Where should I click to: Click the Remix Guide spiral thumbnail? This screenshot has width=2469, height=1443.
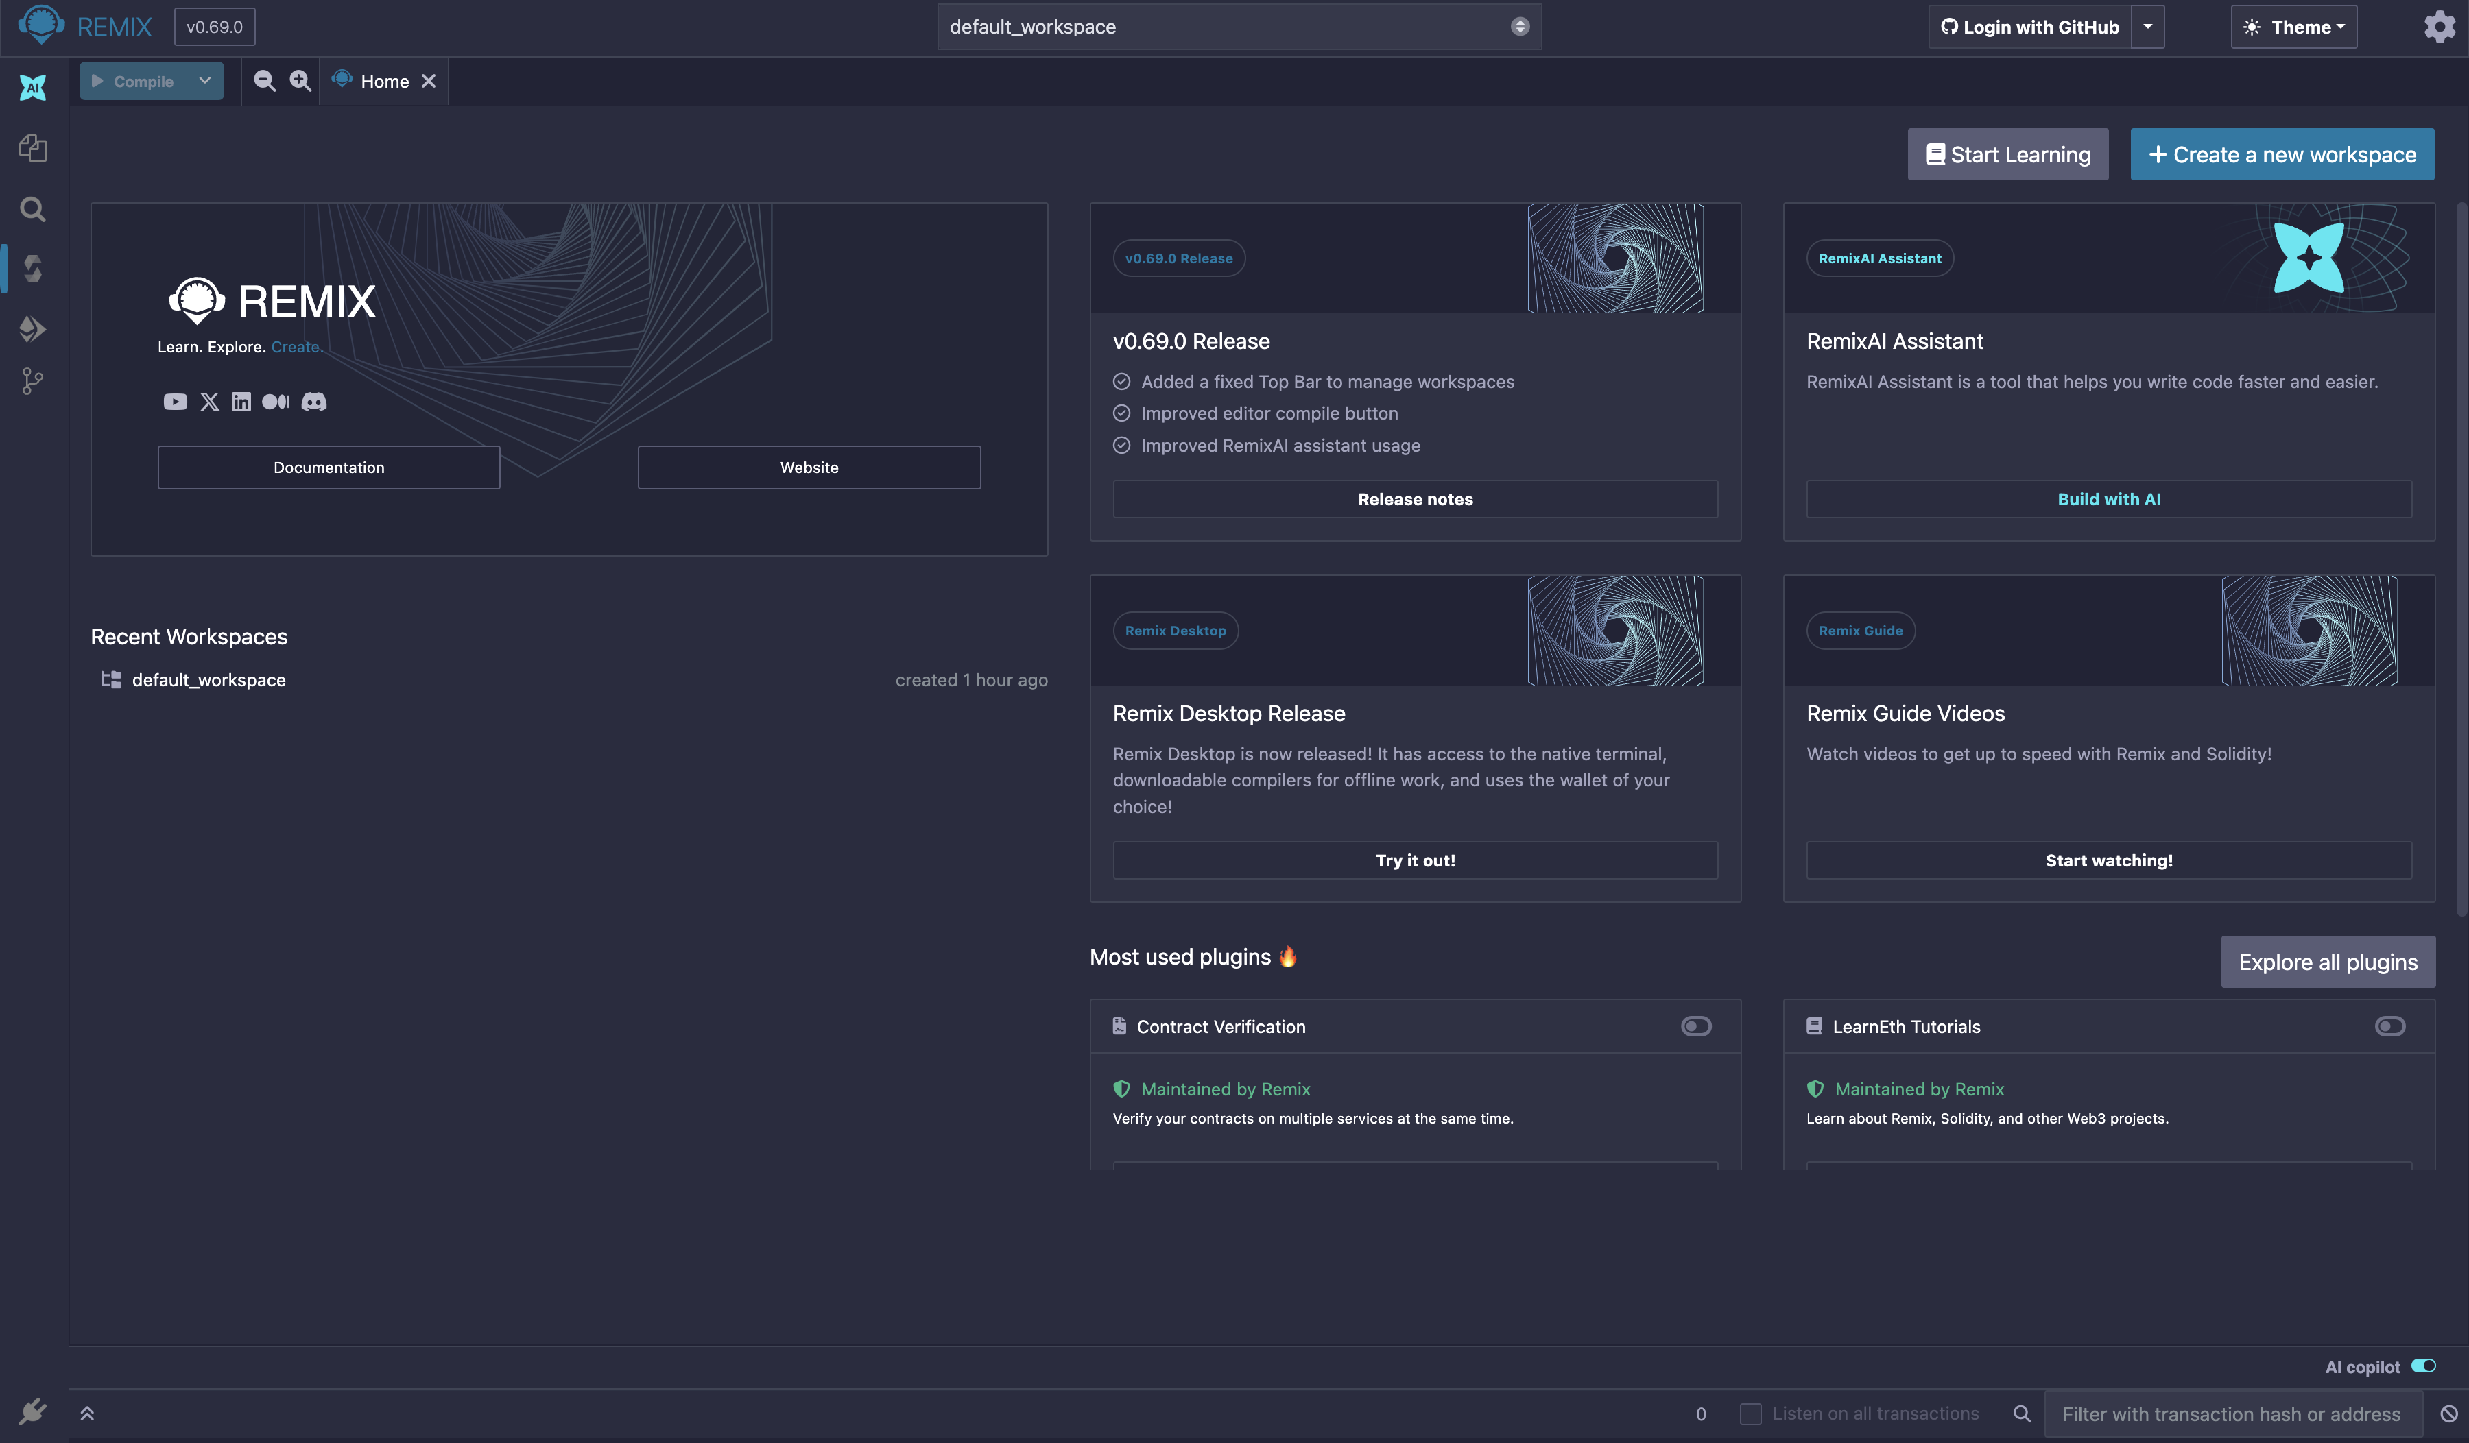click(x=2309, y=629)
